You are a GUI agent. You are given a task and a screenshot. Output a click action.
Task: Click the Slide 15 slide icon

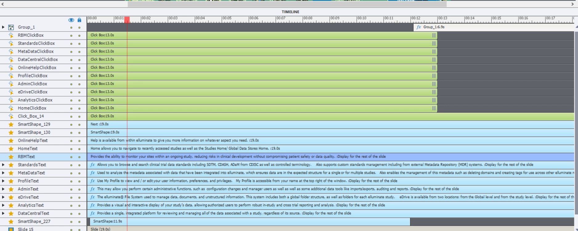pyautogui.click(x=11, y=229)
